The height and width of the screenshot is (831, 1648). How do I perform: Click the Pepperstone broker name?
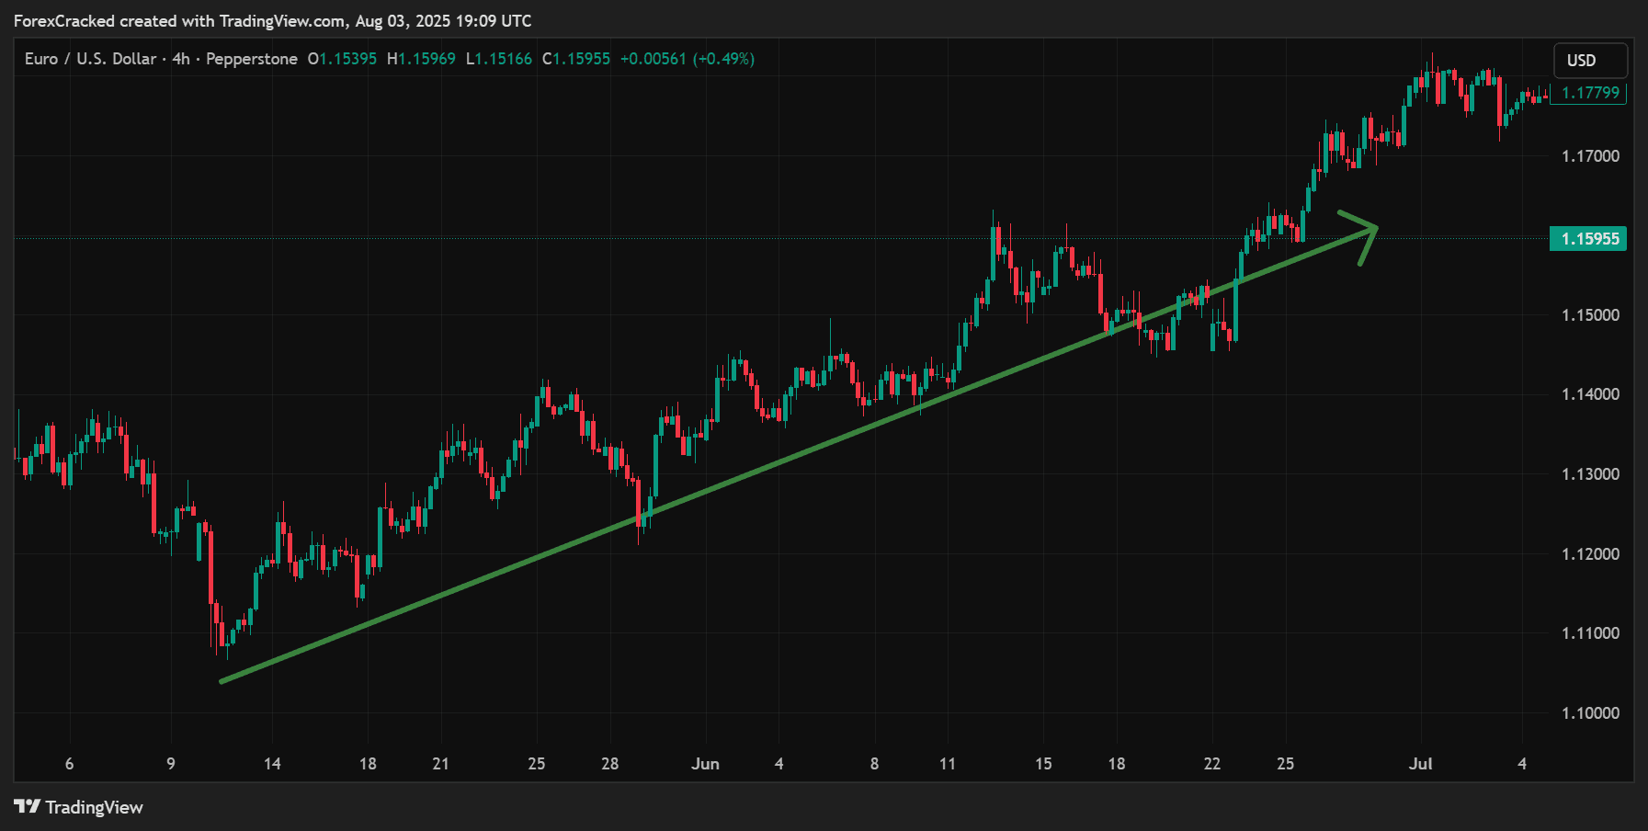coord(250,58)
